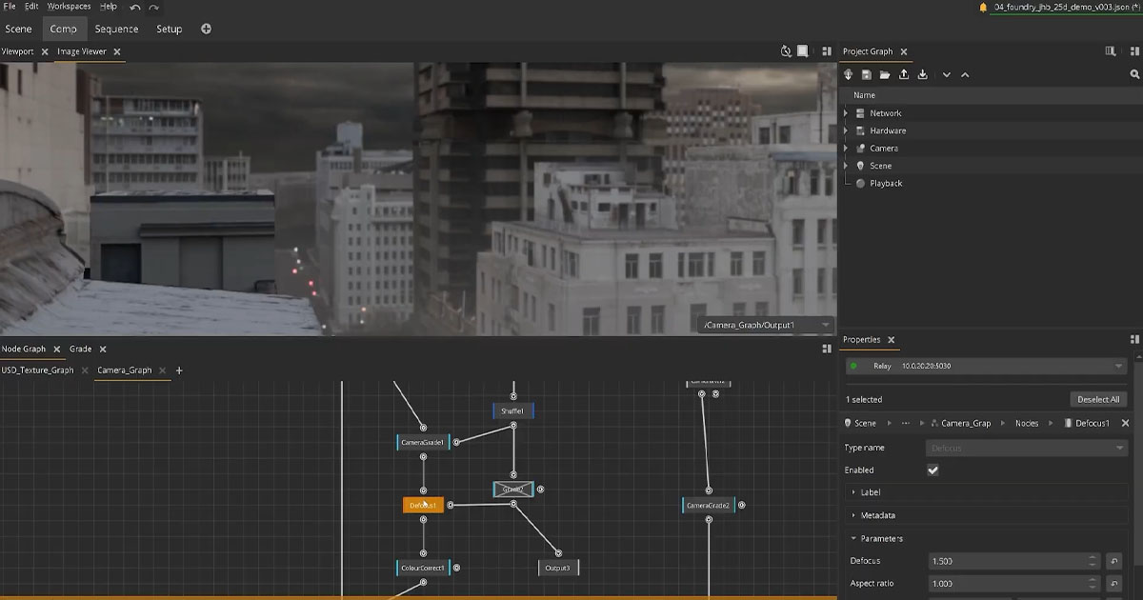1143x600 pixels.
Task: Click the square stop icon in viewer
Action: click(803, 51)
